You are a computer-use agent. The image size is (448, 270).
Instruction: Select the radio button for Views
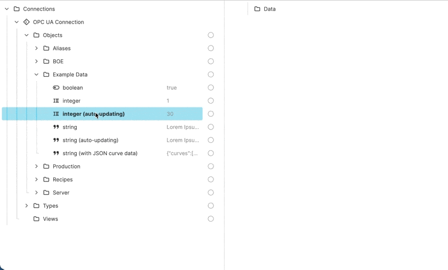pos(211,219)
